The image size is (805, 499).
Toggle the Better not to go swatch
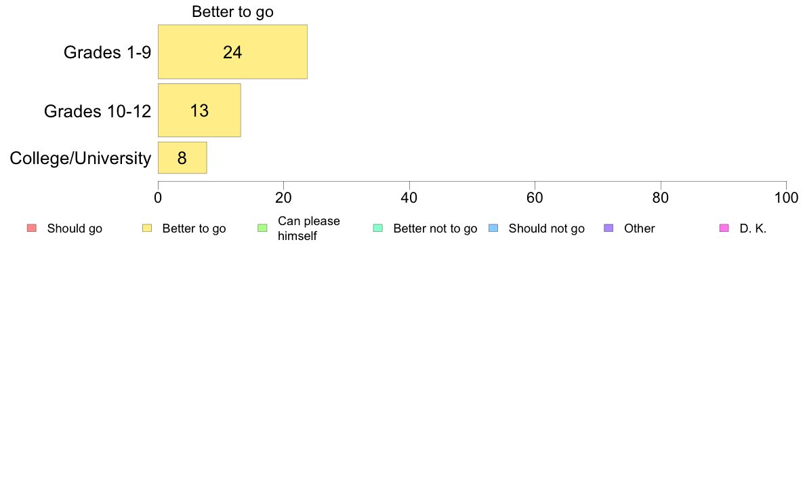378,228
